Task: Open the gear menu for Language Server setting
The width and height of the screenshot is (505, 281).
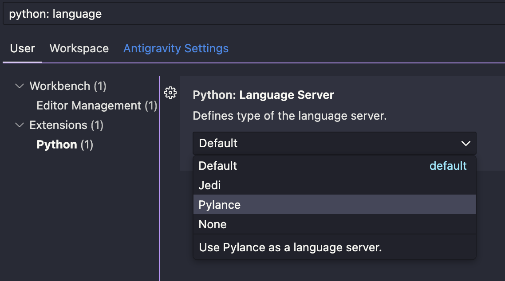Action: (170, 93)
